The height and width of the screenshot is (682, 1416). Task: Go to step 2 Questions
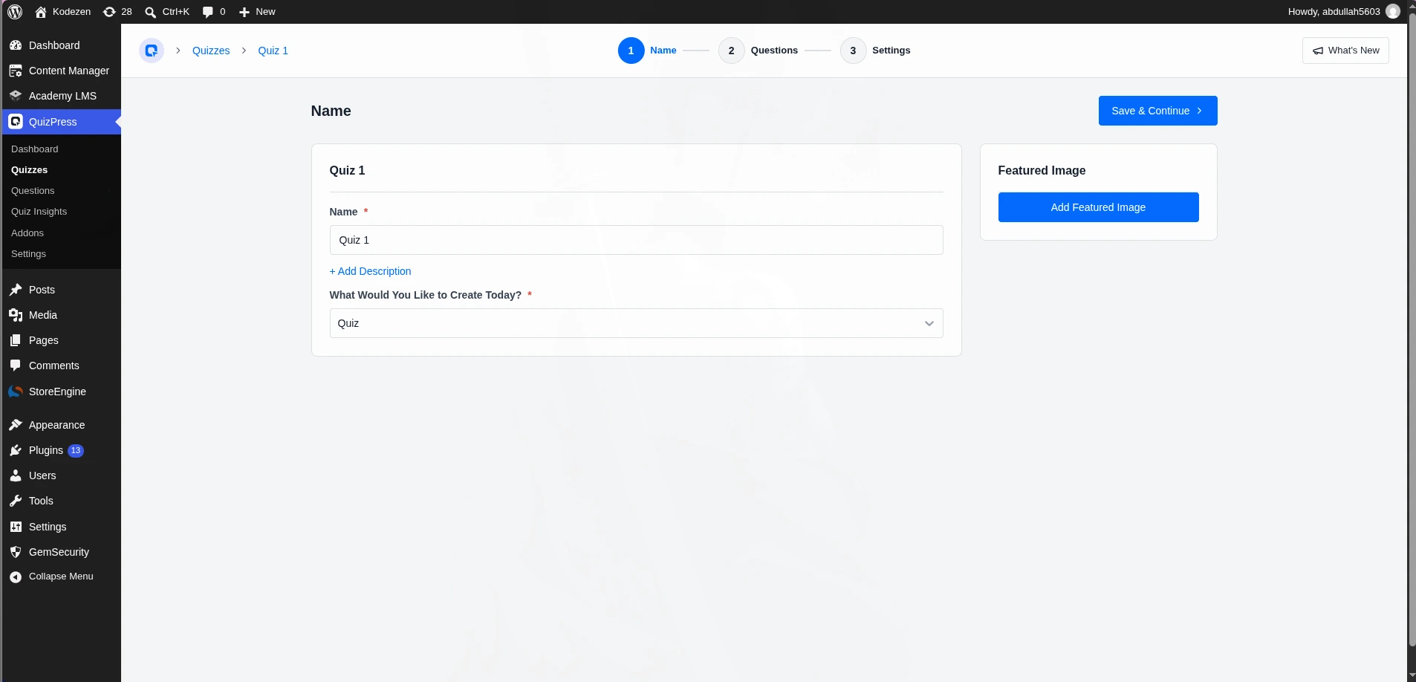[x=759, y=51]
